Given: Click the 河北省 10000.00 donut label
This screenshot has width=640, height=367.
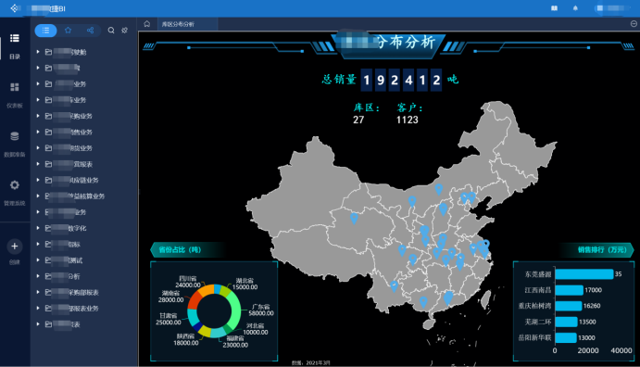Looking at the screenshot, I should coord(255,329).
